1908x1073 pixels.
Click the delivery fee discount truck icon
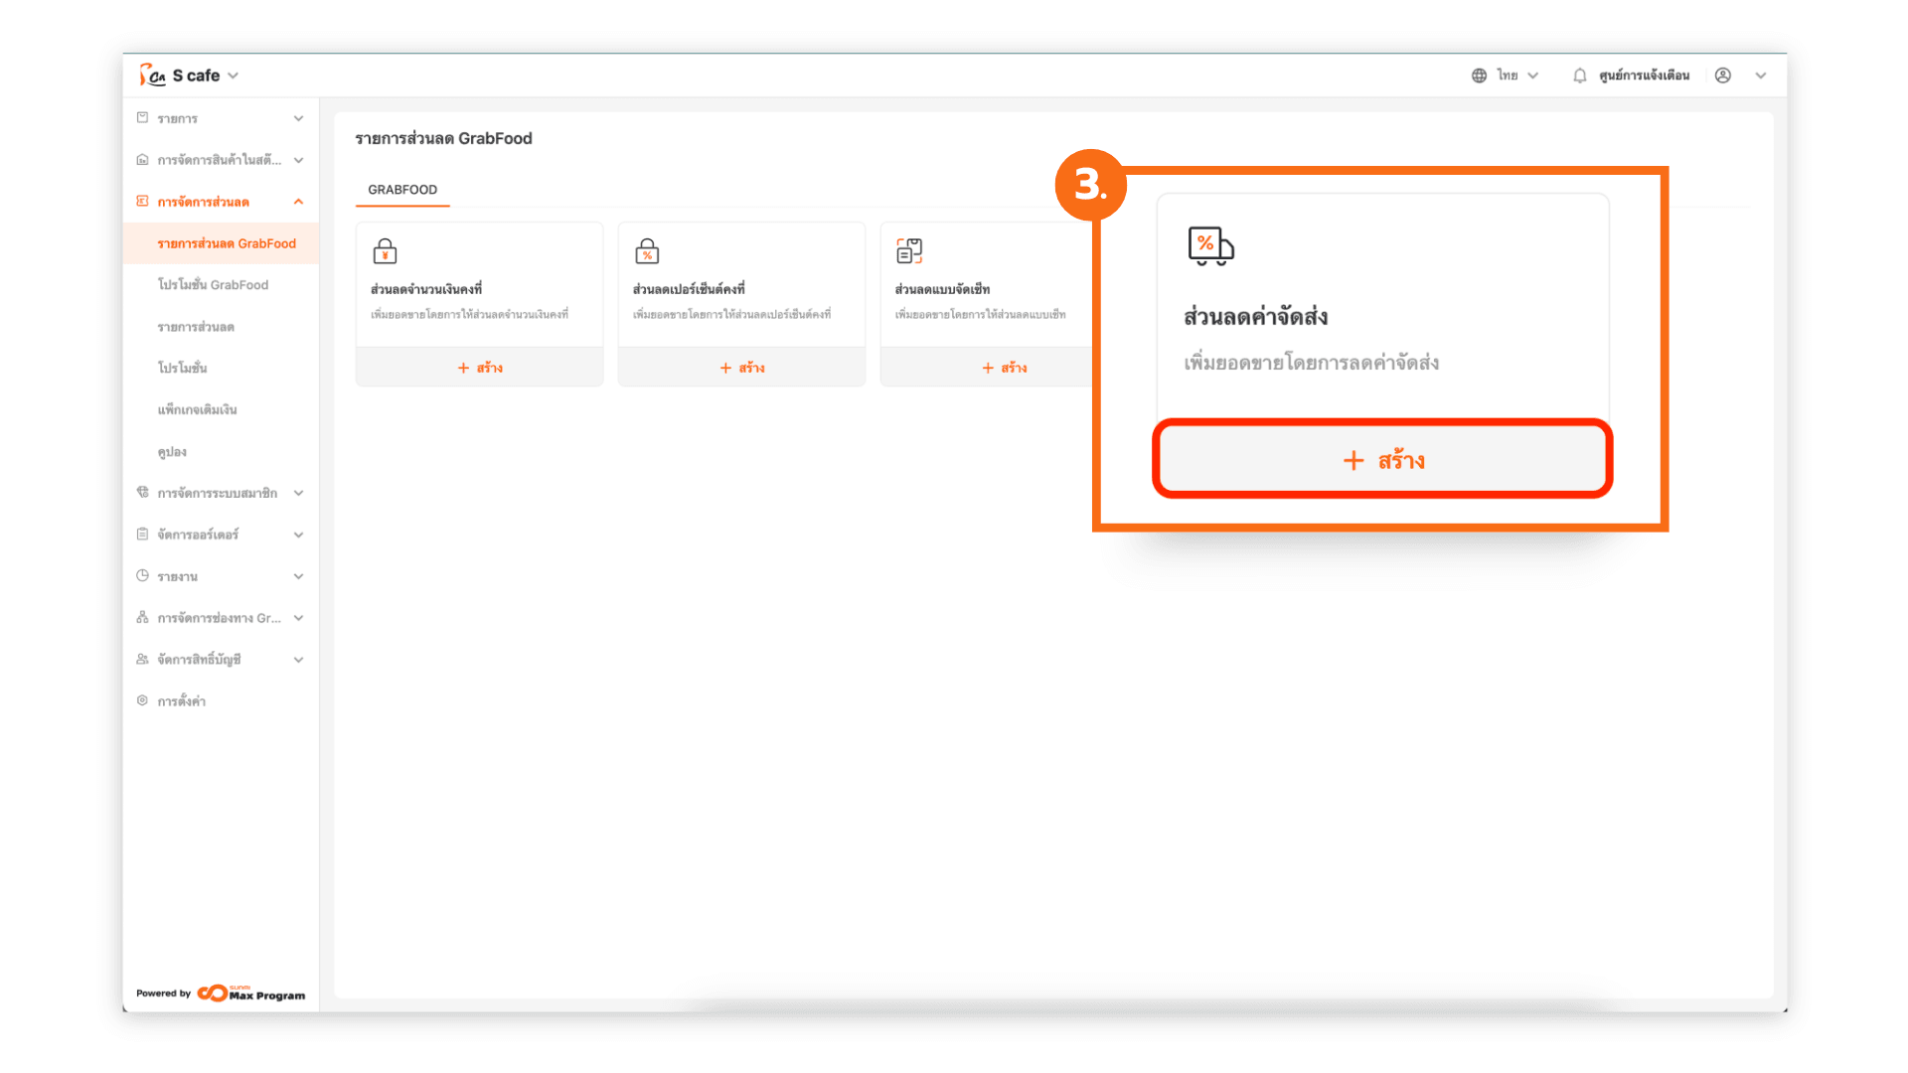(1209, 245)
